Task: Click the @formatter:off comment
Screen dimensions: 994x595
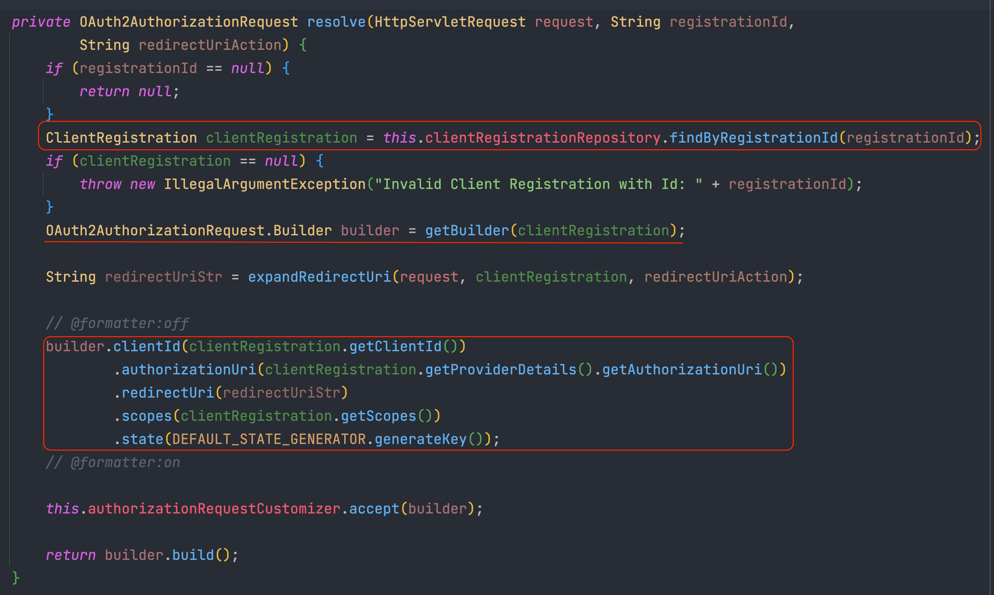Action: click(x=117, y=323)
